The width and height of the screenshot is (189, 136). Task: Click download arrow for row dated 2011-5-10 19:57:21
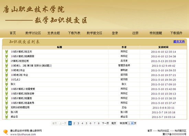pos(7,75)
